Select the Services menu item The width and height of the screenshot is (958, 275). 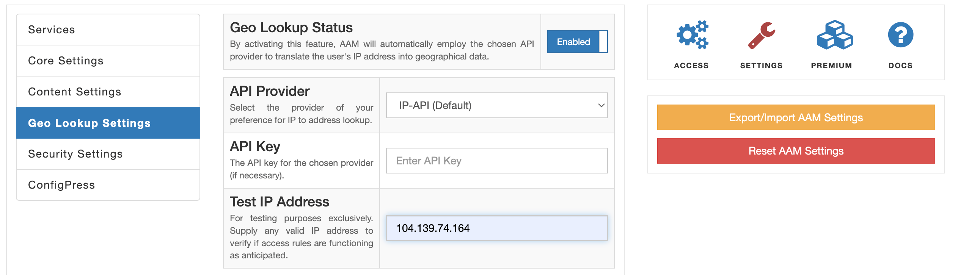coord(108,30)
